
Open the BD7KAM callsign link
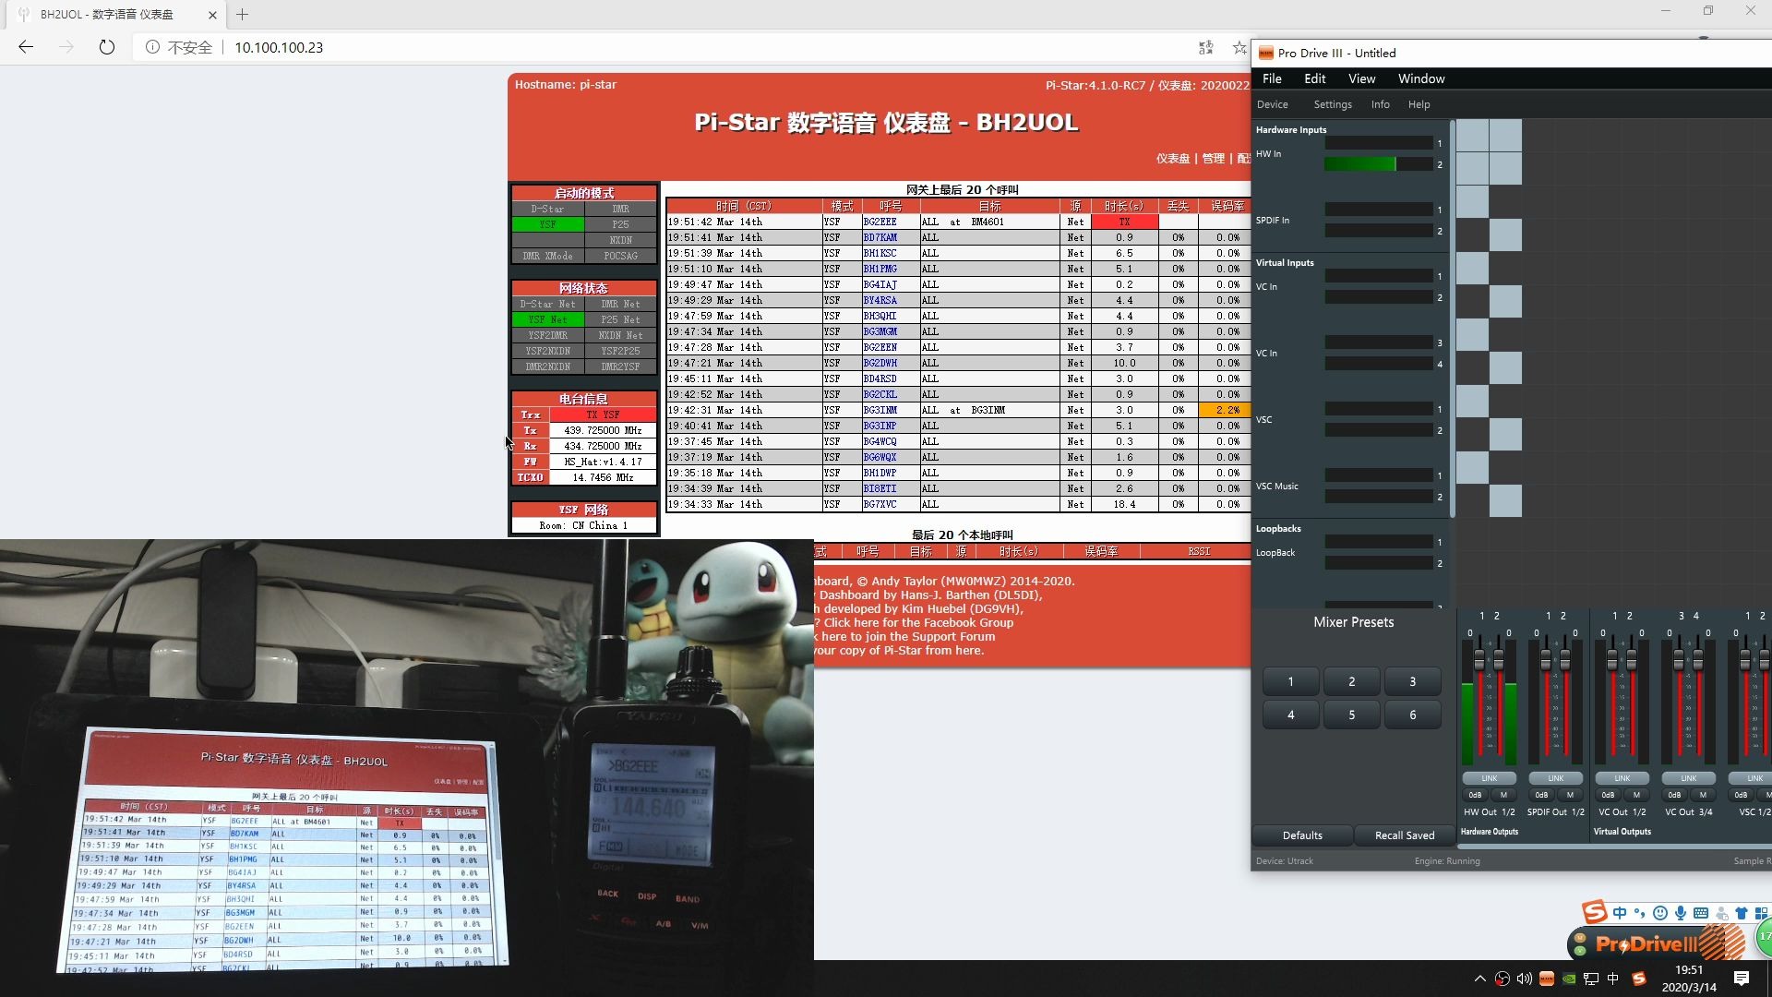[880, 237]
